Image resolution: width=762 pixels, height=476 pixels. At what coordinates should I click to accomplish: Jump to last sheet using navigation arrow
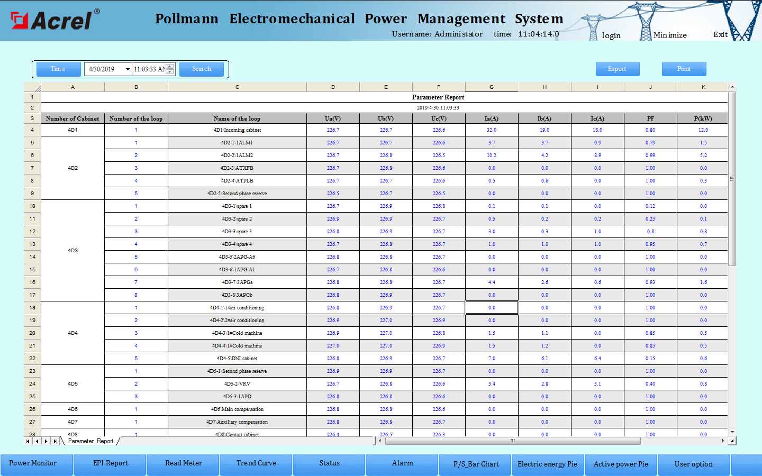coord(56,441)
